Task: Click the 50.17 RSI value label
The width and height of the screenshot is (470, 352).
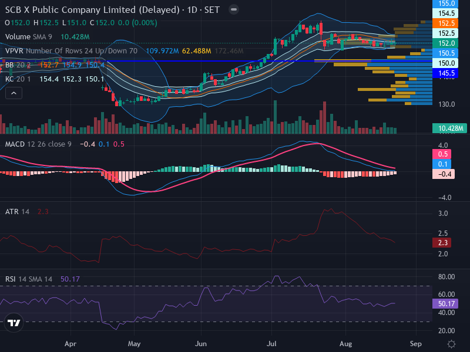Action: (x=445, y=303)
